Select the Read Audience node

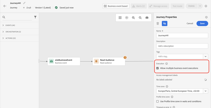pyautogui.click(x=109, y=62)
